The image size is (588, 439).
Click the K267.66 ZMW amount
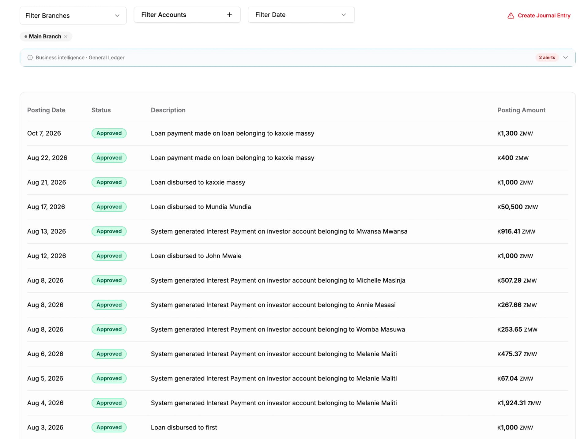(x=517, y=305)
